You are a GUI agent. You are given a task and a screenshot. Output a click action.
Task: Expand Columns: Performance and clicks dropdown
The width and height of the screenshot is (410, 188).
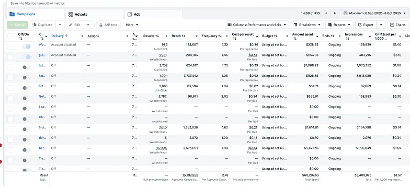[257, 25]
